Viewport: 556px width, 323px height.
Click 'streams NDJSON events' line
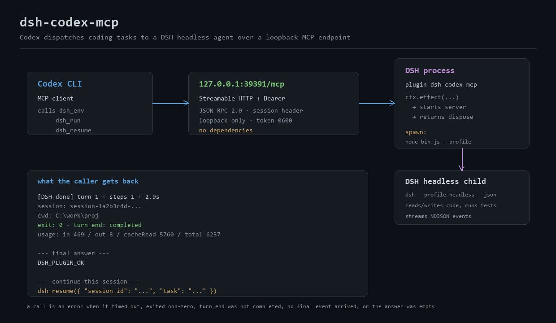pyautogui.click(x=438, y=216)
